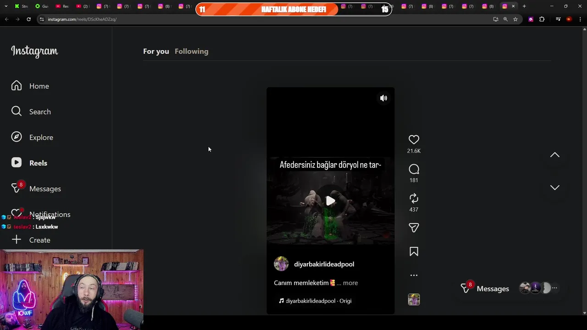Play the reel video with the play button

coord(330,201)
